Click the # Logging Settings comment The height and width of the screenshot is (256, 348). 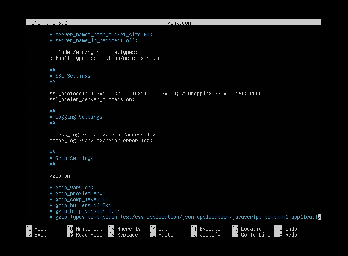tap(76, 117)
